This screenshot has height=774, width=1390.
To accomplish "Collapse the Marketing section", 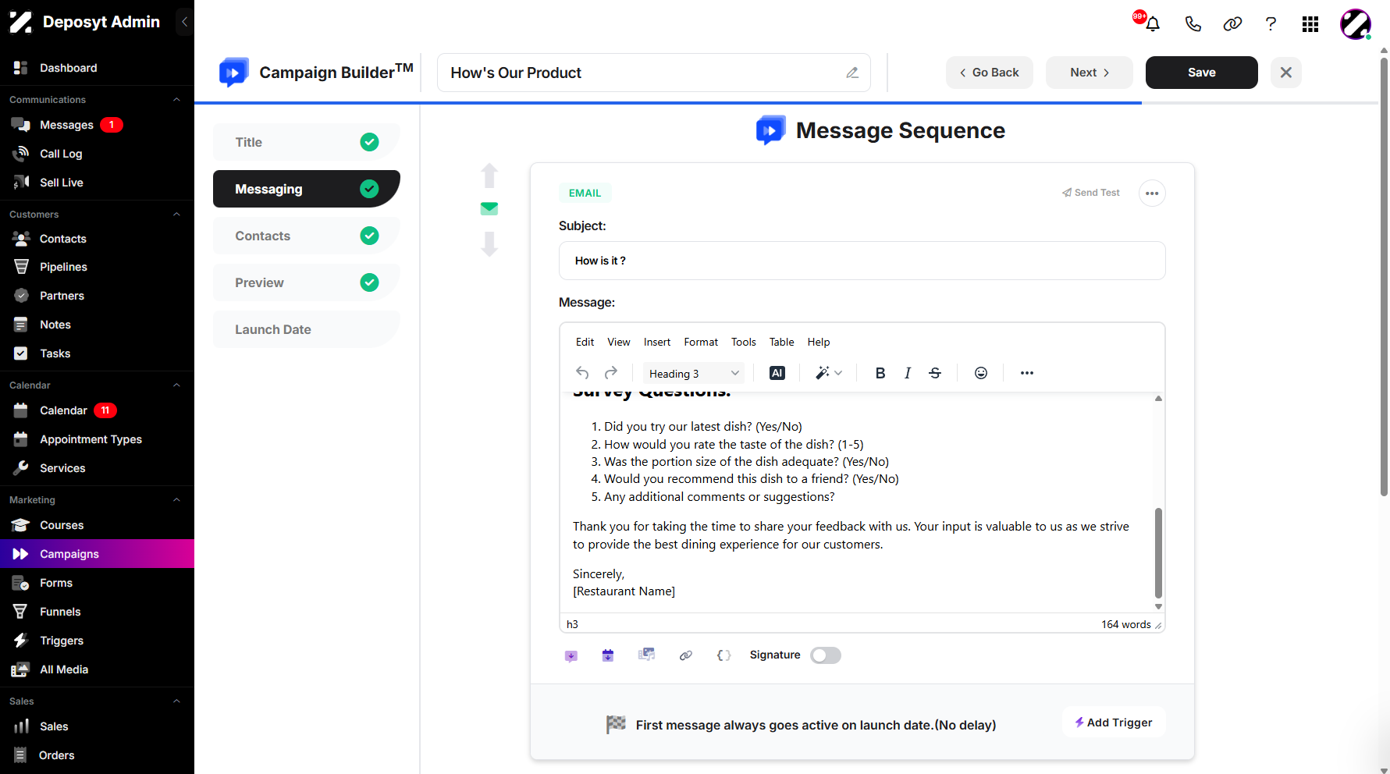I will [176, 500].
